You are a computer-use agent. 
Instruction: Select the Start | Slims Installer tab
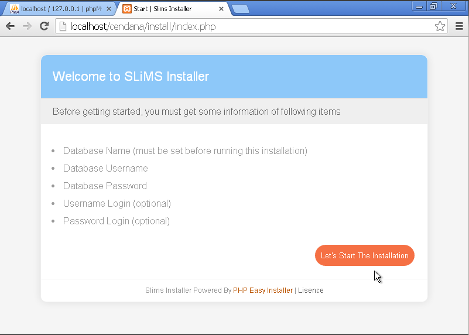coord(172,9)
